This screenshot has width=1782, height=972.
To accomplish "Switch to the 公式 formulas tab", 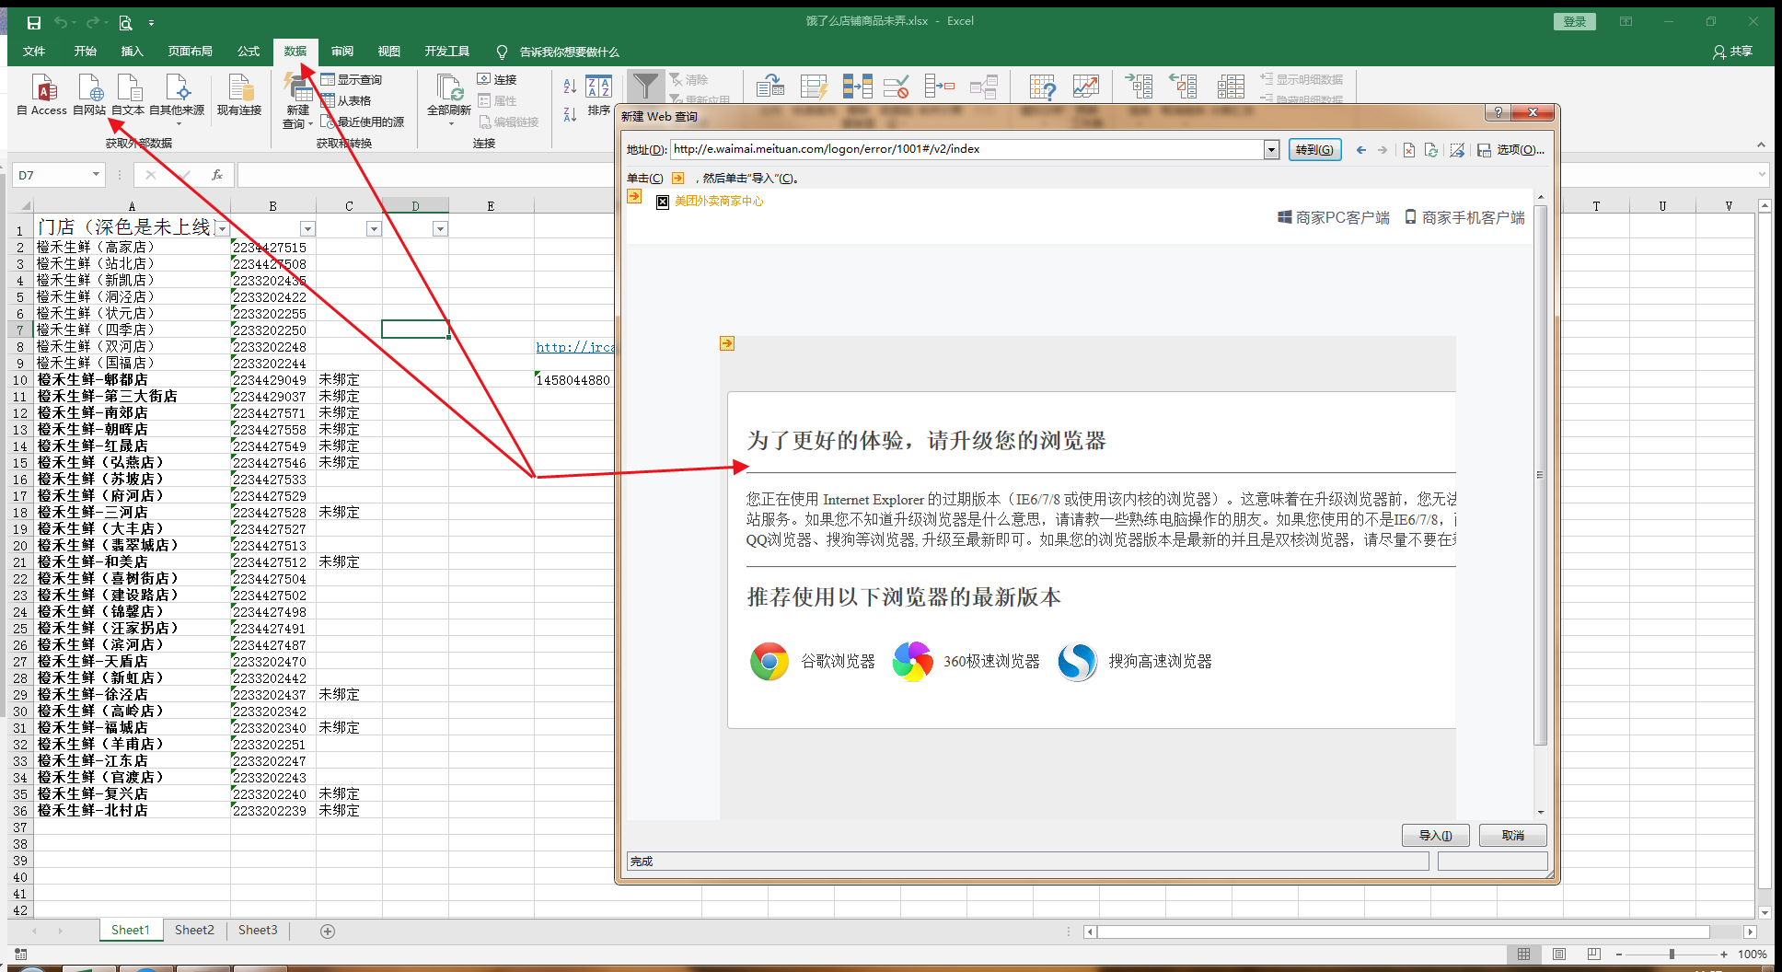I will click(x=249, y=52).
